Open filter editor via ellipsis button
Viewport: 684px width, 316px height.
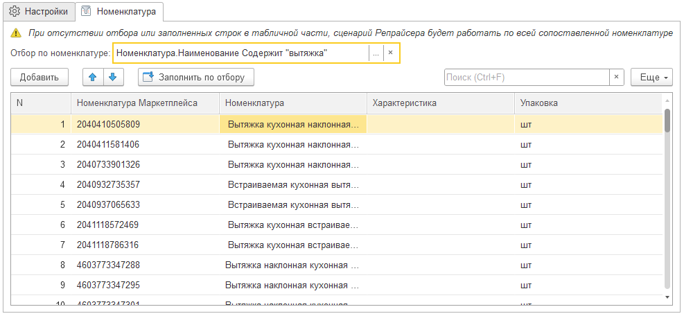coord(376,53)
